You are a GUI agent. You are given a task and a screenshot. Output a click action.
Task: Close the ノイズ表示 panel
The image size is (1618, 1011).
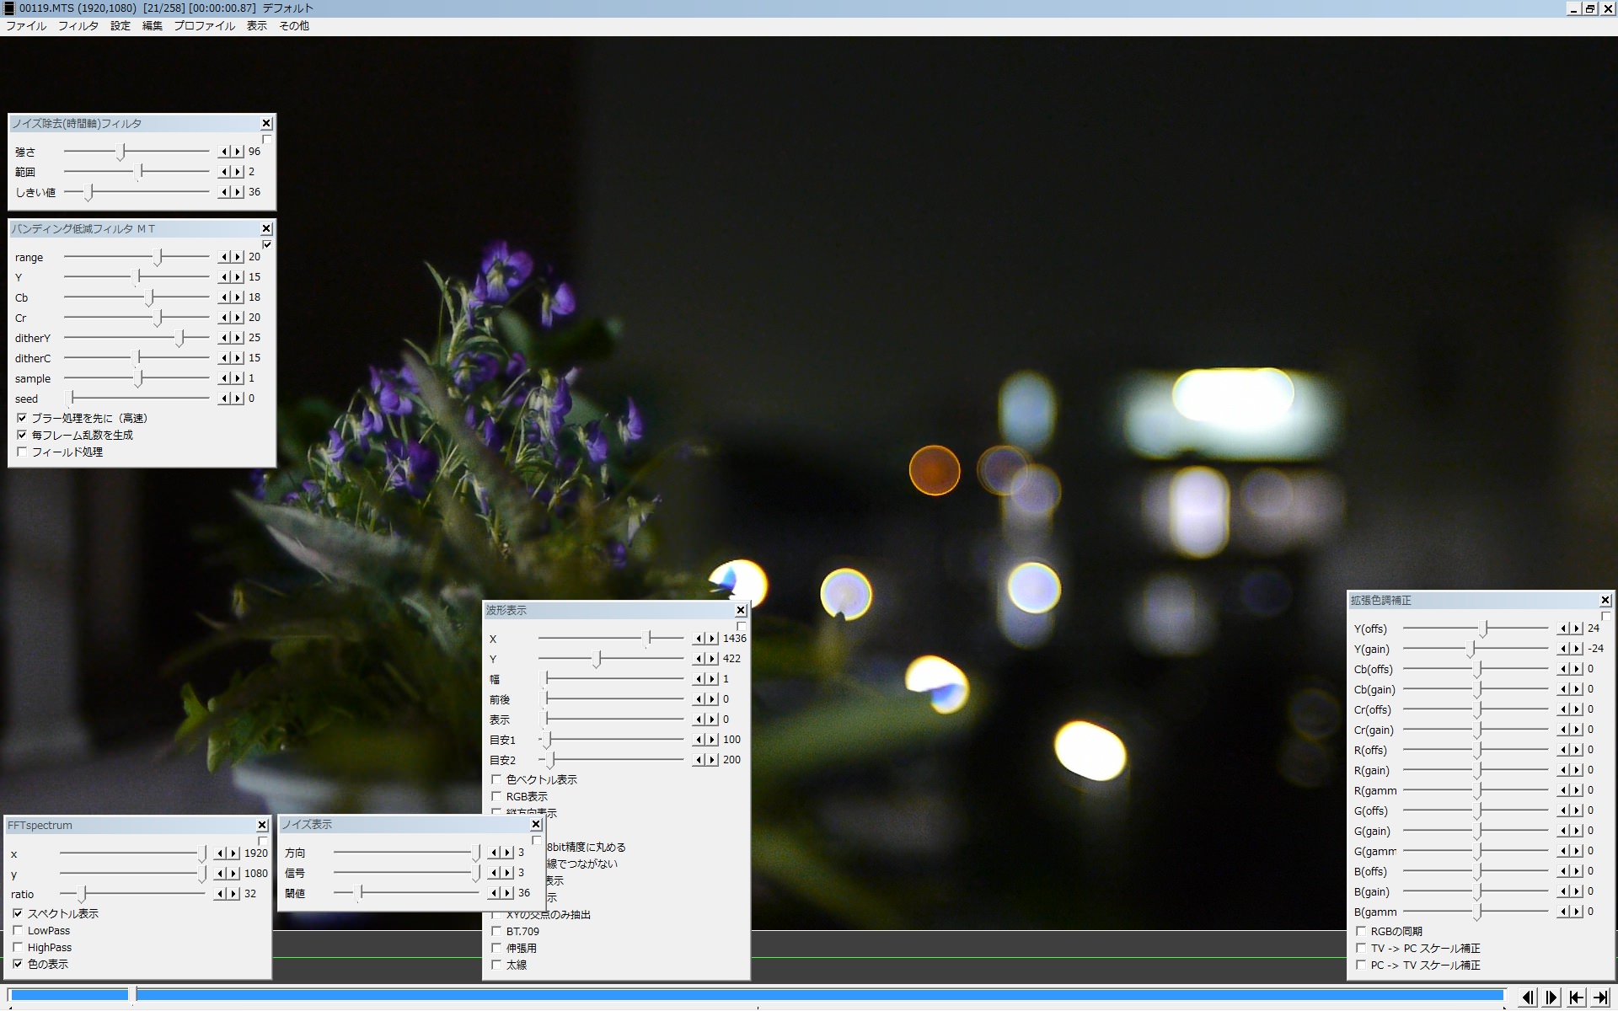(x=536, y=825)
